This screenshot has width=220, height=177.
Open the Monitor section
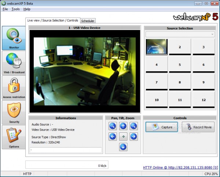tap(14, 38)
